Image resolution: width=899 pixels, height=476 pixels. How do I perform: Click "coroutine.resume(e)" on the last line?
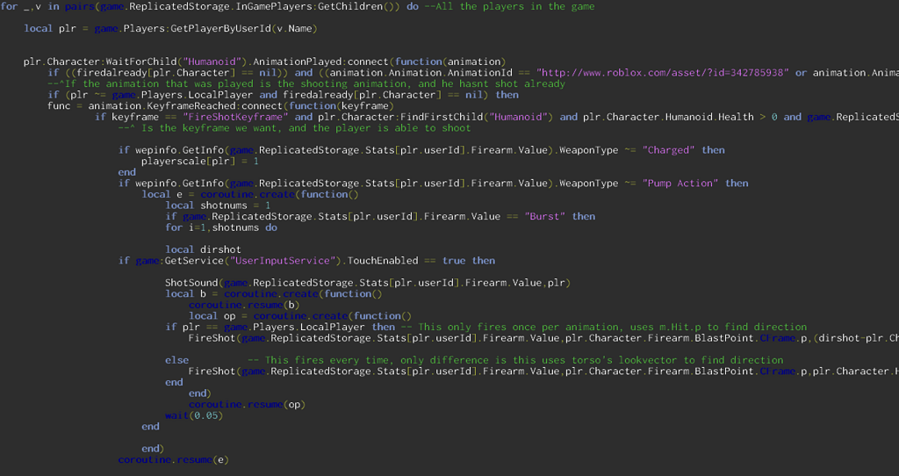(x=174, y=459)
